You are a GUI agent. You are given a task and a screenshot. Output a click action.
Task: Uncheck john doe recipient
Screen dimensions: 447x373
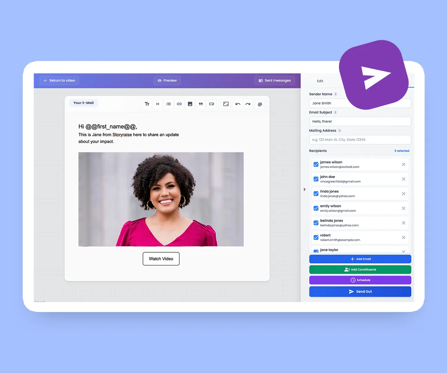tap(316, 179)
